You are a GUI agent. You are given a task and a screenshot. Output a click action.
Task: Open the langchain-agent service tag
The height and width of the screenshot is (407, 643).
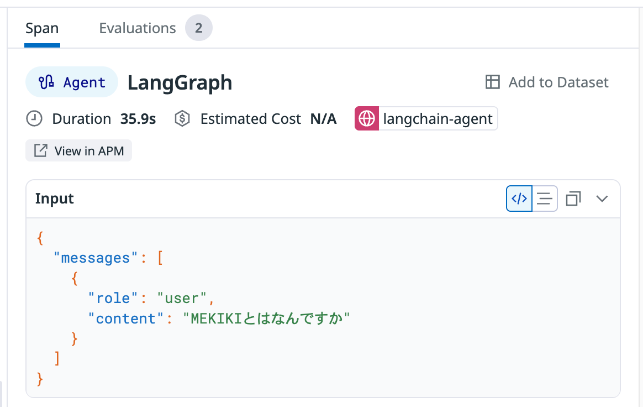[438, 119]
